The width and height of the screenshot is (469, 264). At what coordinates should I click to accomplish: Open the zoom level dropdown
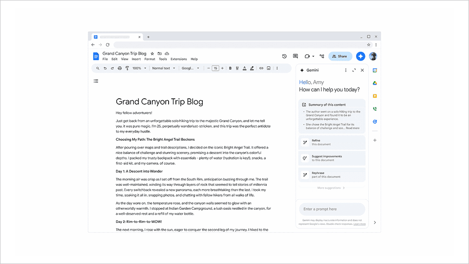point(139,68)
